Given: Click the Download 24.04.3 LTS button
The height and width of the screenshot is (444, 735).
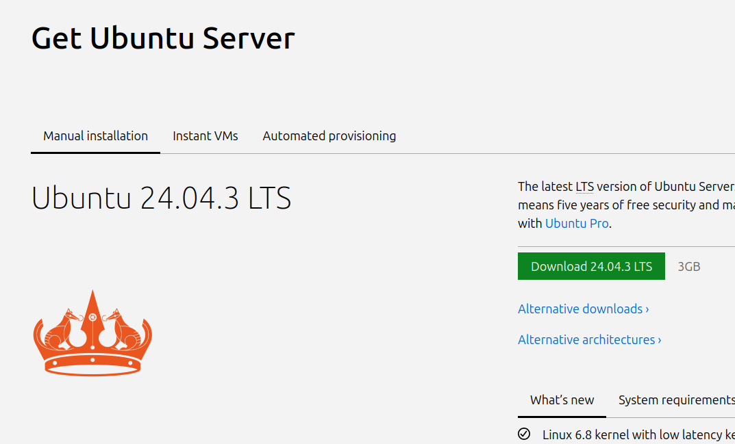Looking at the screenshot, I should (x=591, y=266).
